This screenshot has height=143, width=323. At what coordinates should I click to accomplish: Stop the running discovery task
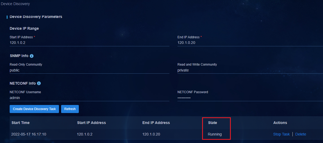tap(281, 134)
